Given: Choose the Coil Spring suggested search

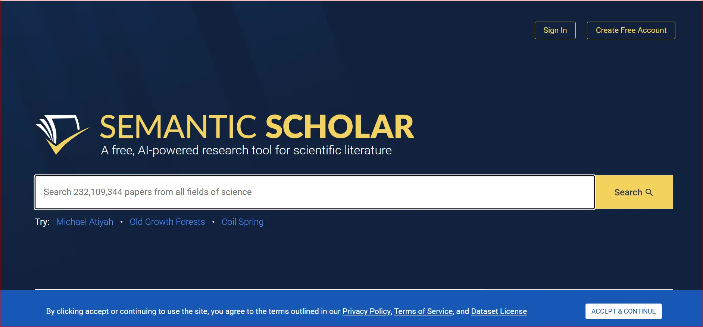Looking at the screenshot, I should click(243, 222).
